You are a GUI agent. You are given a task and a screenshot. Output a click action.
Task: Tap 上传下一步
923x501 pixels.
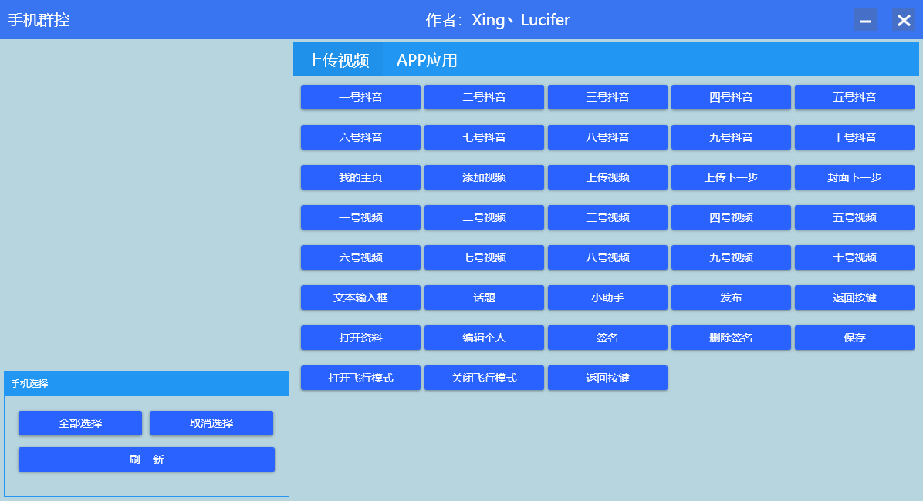[x=731, y=177]
